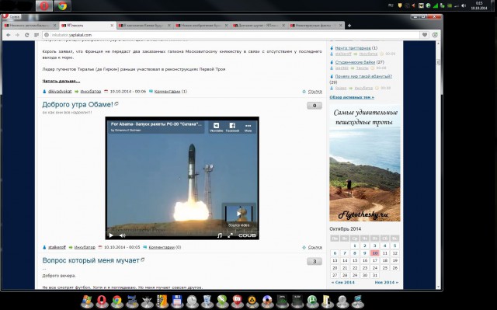Click 'Читать дальше...' link
497x310 pixels.
pyautogui.click(x=61, y=81)
